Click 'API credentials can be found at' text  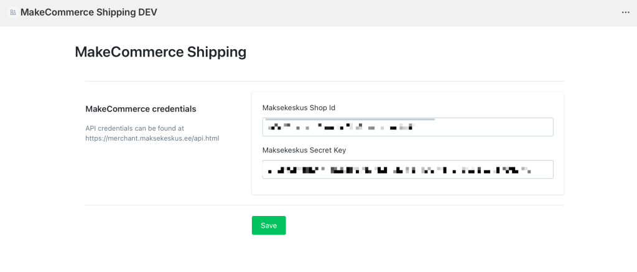(x=134, y=128)
